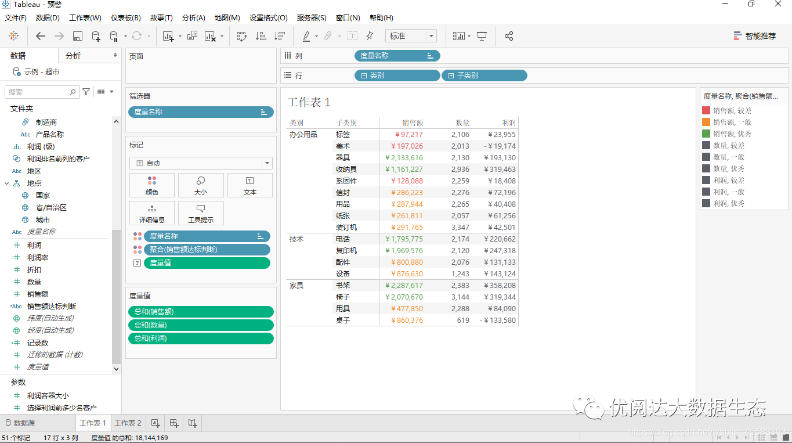Click the green 销售额, 优秀 legend swatch
This screenshot has height=443, width=792.
coord(706,134)
